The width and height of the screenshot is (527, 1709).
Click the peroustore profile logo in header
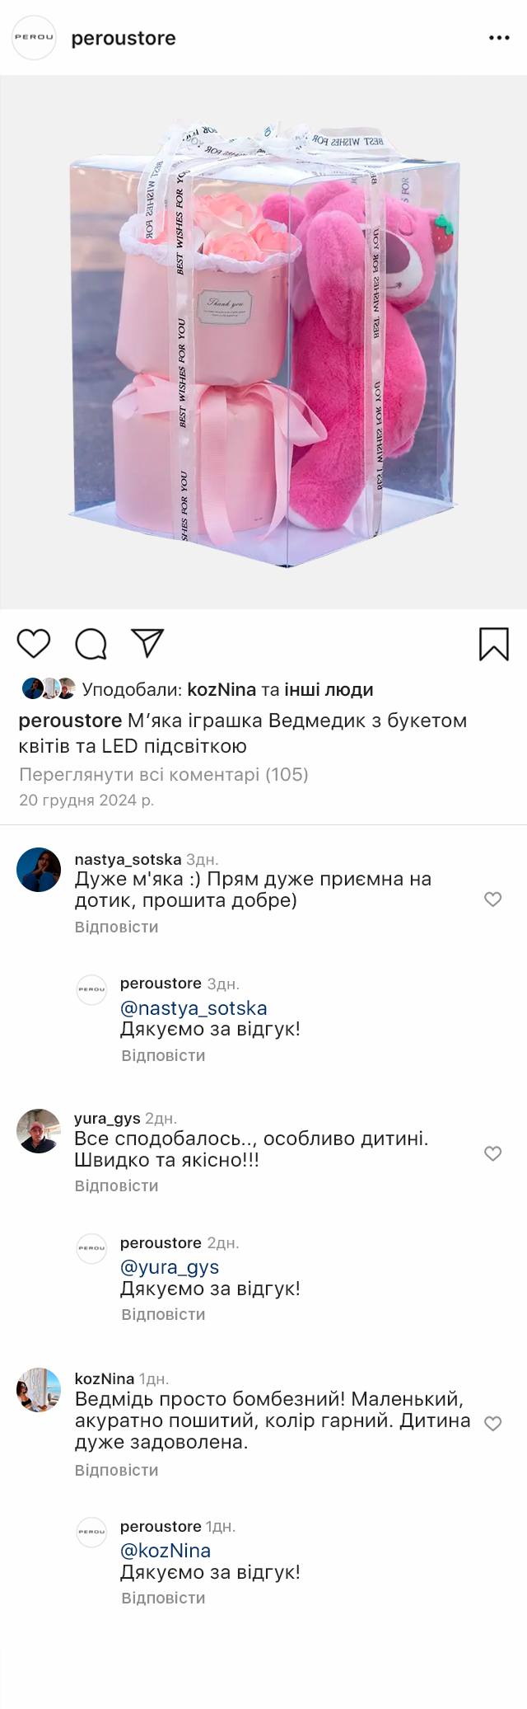tap(34, 38)
